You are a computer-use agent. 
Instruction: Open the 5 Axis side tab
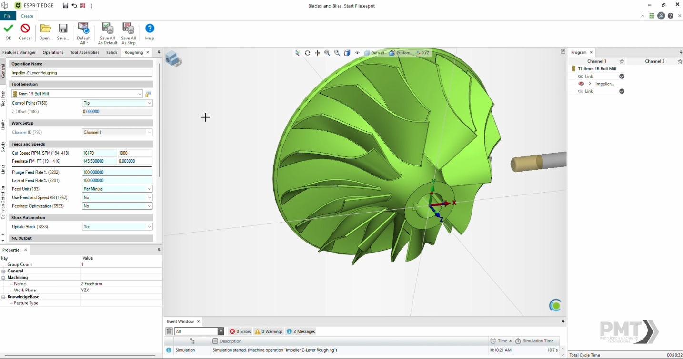click(3, 146)
